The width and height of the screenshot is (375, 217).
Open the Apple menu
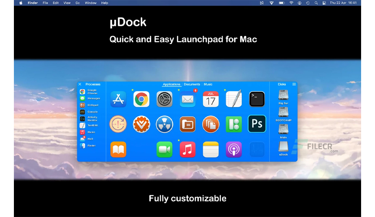click(21, 3)
